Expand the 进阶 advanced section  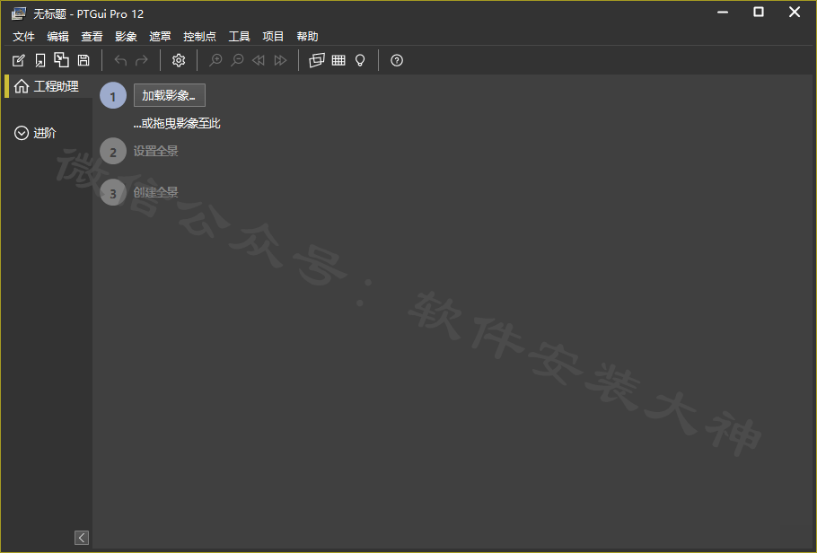click(35, 133)
